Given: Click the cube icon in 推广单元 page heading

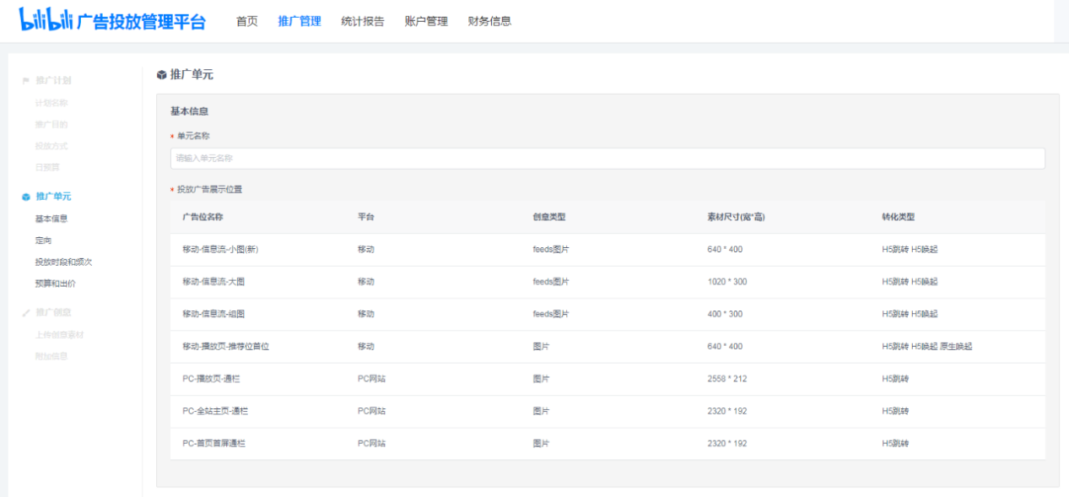Looking at the screenshot, I should 162,75.
